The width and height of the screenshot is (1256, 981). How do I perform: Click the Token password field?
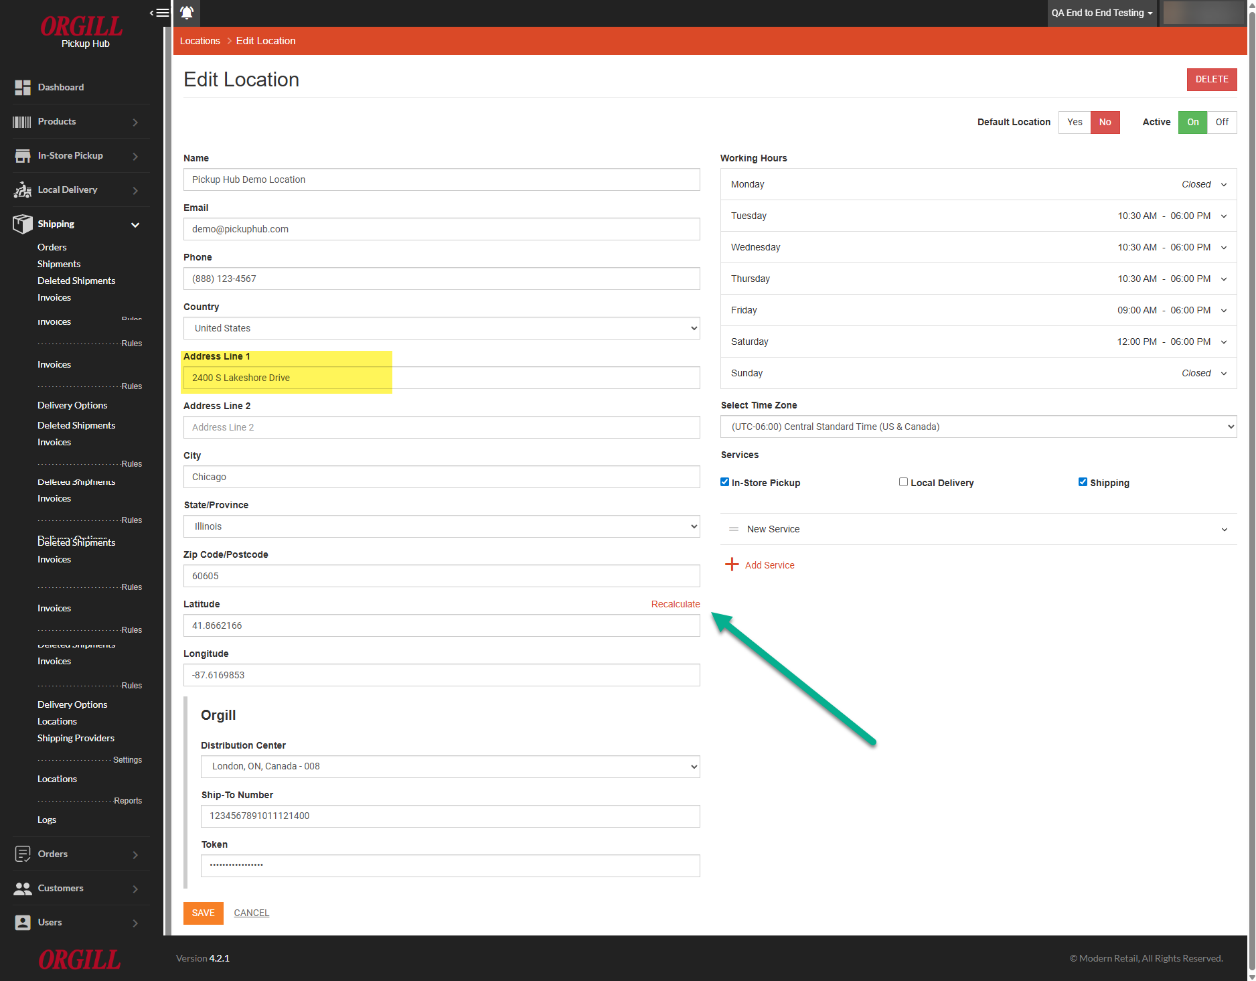tap(451, 866)
